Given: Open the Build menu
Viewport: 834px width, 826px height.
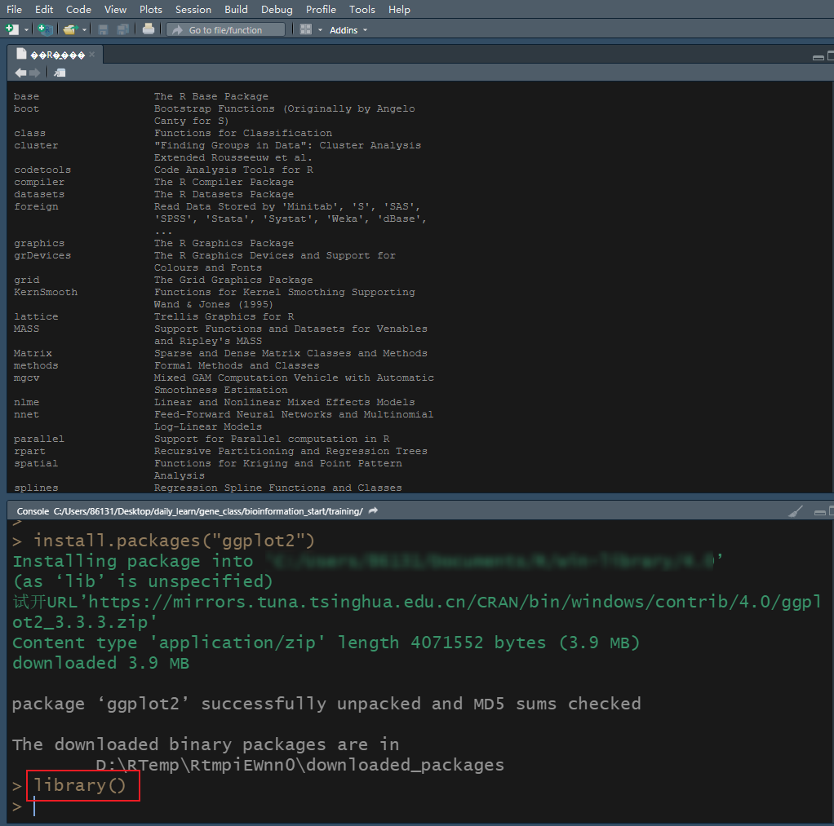Looking at the screenshot, I should pos(236,10).
